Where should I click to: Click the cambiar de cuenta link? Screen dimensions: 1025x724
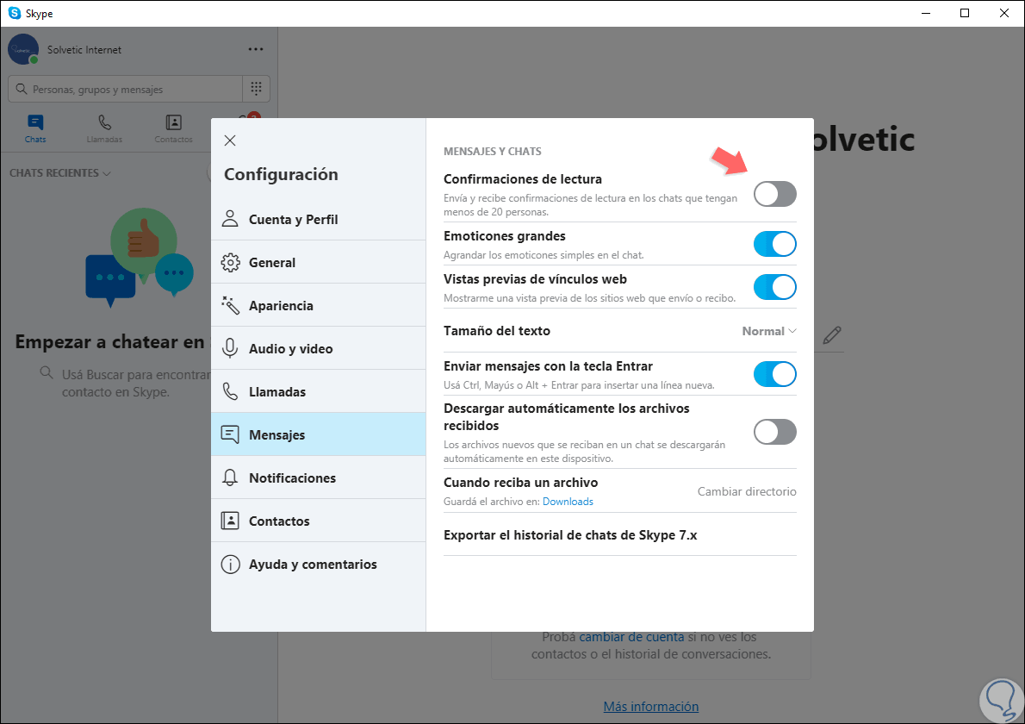tap(631, 636)
